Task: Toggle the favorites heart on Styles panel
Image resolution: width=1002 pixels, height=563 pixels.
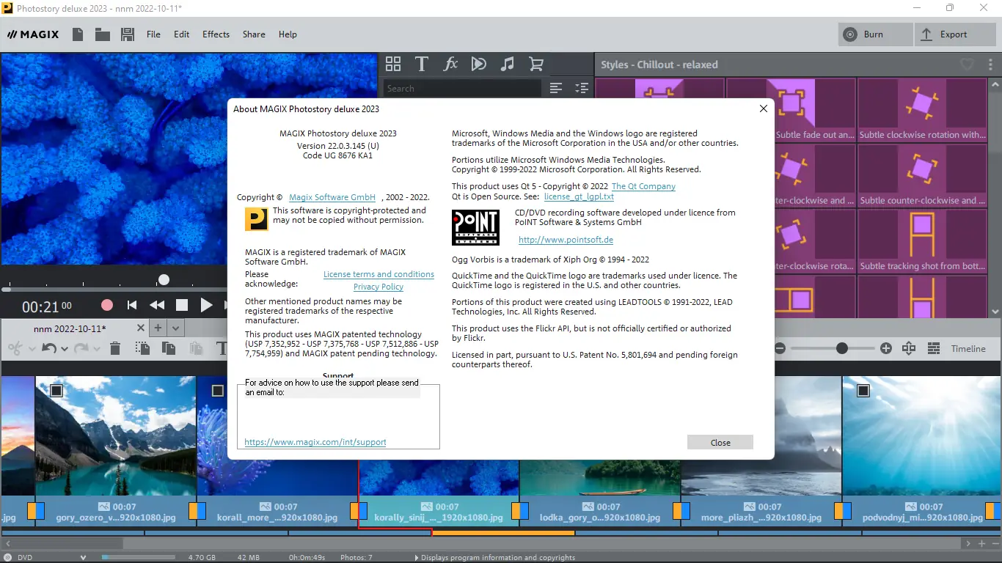Action: 968,65
